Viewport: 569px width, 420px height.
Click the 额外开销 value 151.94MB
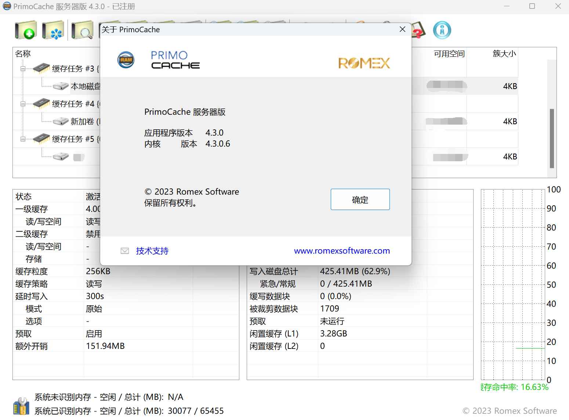[x=105, y=346]
